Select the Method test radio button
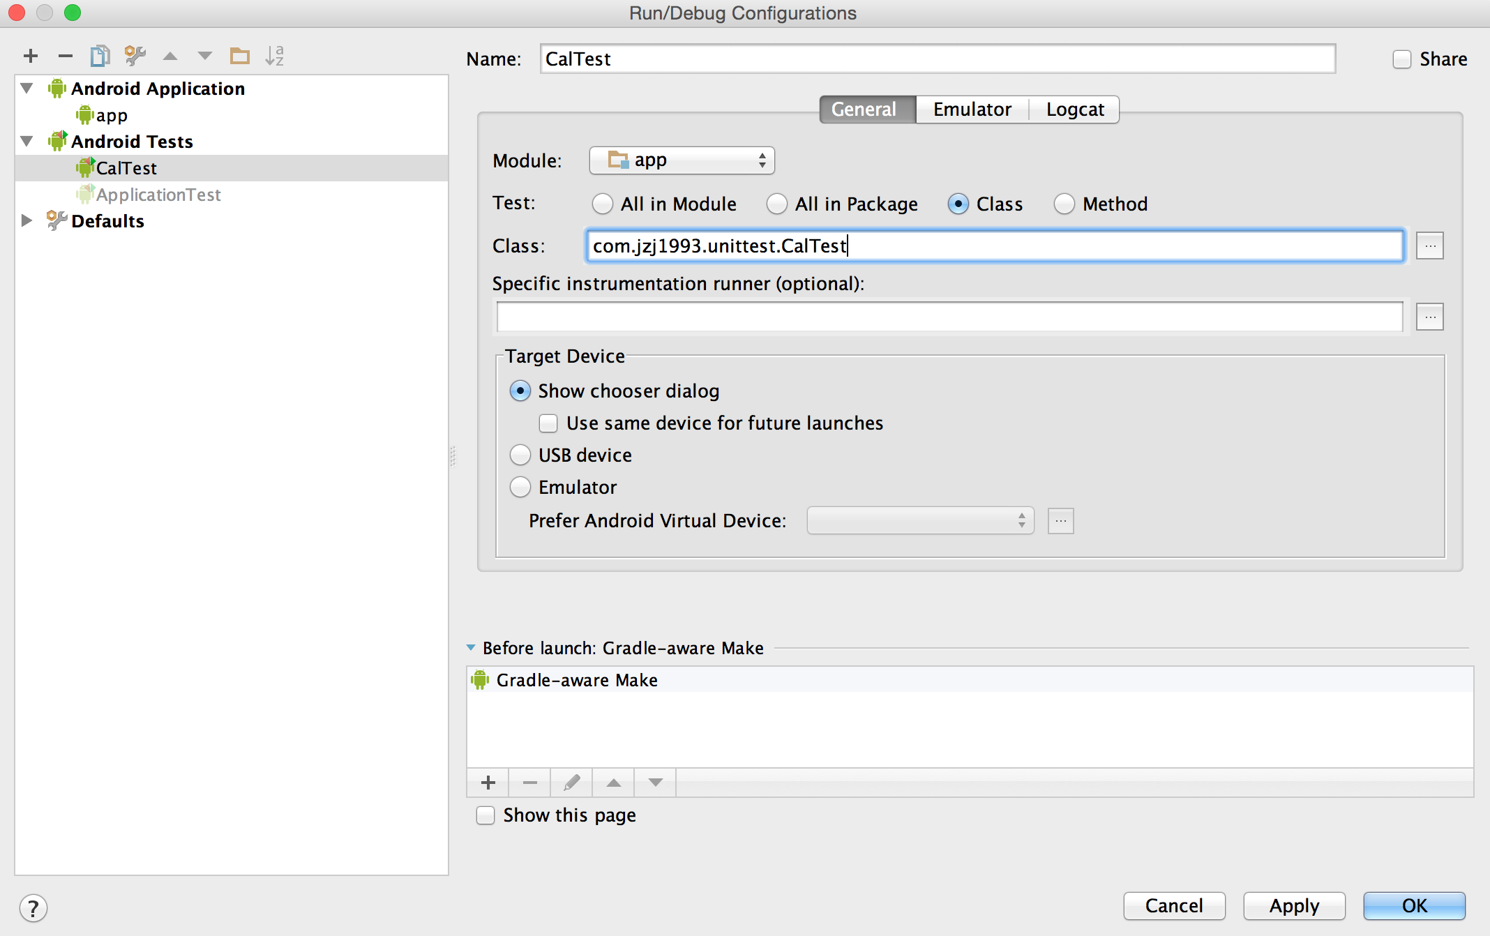Image resolution: width=1490 pixels, height=936 pixels. [1064, 204]
